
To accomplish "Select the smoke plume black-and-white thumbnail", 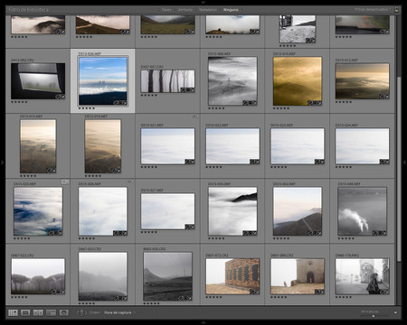I will (x=363, y=211).
